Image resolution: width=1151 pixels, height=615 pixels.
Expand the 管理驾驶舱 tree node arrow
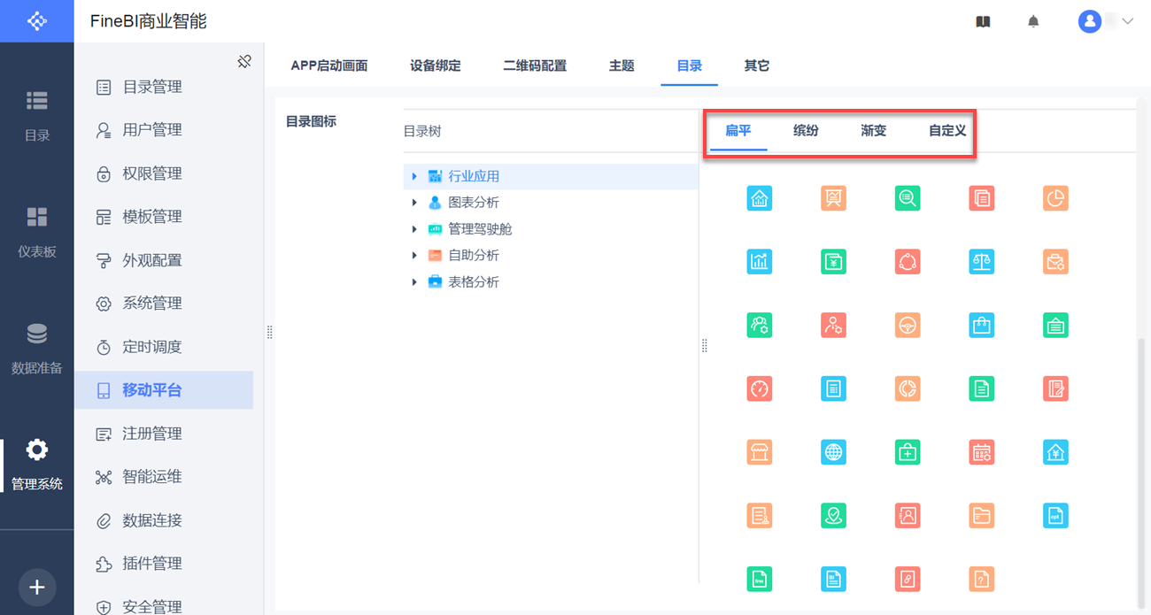(x=414, y=229)
